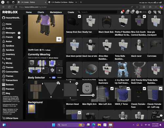Open the chat messages icon in top bar
This screenshot has width=164, height=128.
pos(132,12)
